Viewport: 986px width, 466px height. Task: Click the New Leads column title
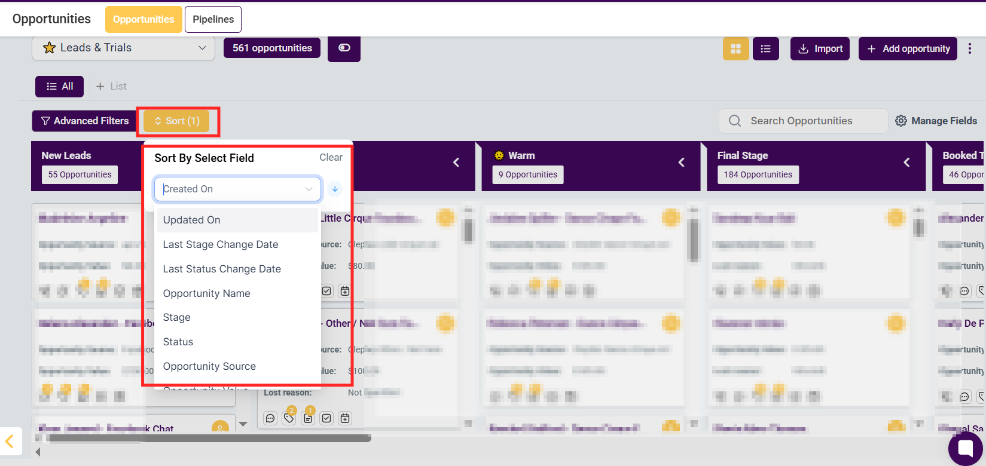[66, 155]
